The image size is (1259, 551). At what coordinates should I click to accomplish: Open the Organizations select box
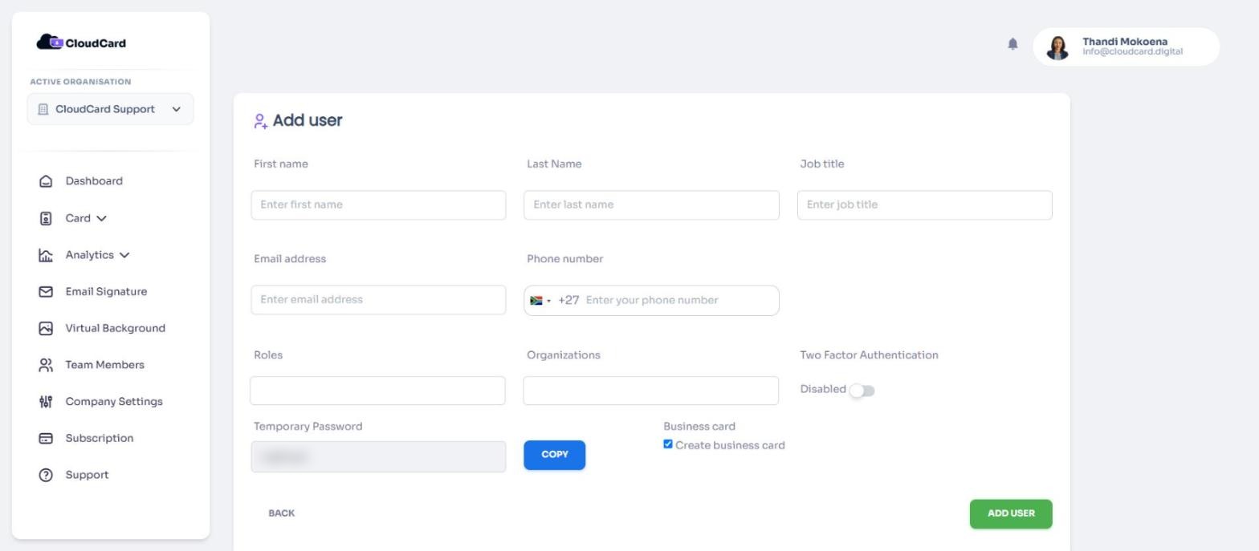[650, 391]
